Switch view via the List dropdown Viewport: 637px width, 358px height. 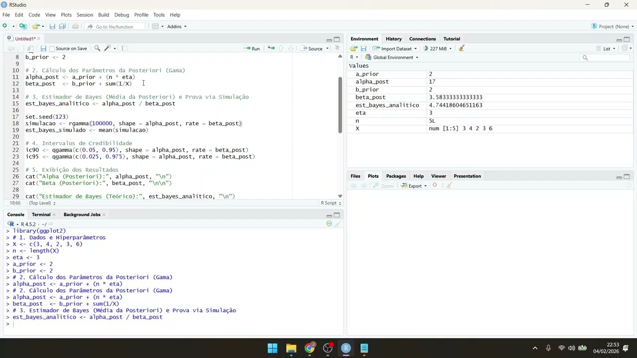606,48
